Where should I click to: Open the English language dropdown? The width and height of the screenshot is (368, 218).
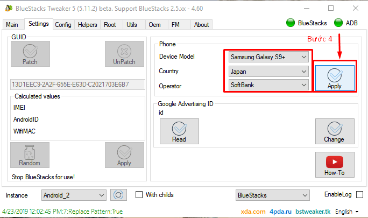coord(346,212)
